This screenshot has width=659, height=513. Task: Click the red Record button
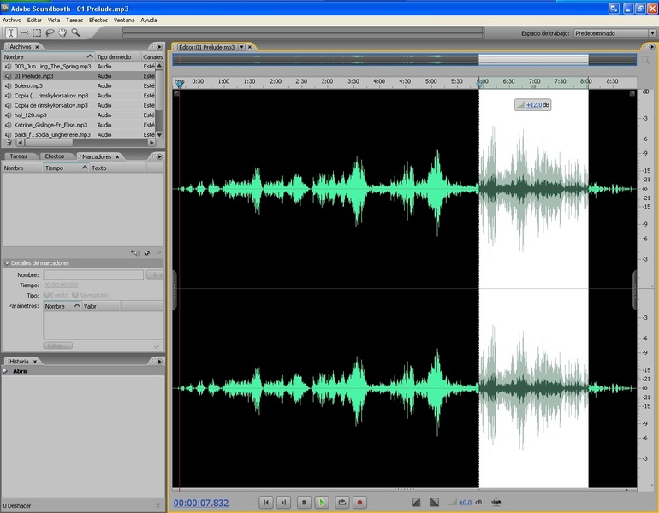coord(360,503)
